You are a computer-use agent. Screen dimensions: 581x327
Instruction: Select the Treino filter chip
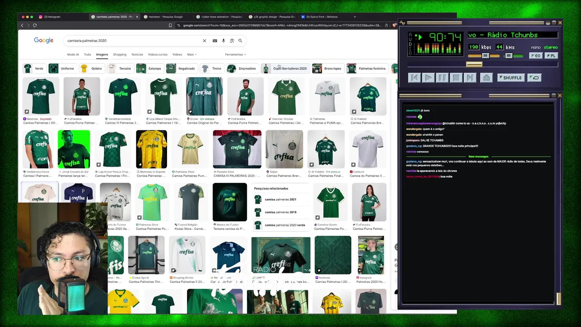[212, 69]
